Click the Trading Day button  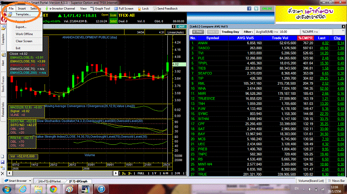click(x=230, y=32)
